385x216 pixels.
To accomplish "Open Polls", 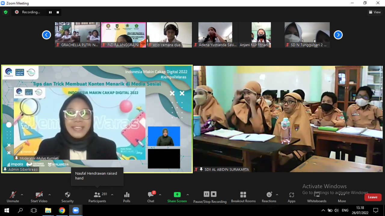I will click(127, 197).
